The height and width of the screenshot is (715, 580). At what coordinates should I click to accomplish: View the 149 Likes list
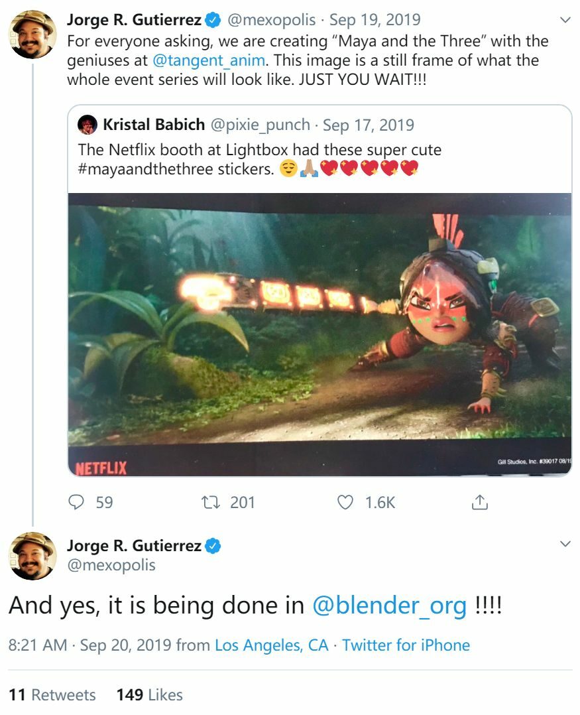(149, 694)
